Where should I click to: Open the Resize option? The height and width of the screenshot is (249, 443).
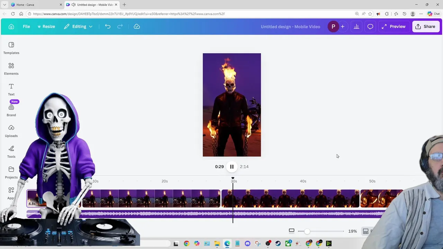coord(46,27)
